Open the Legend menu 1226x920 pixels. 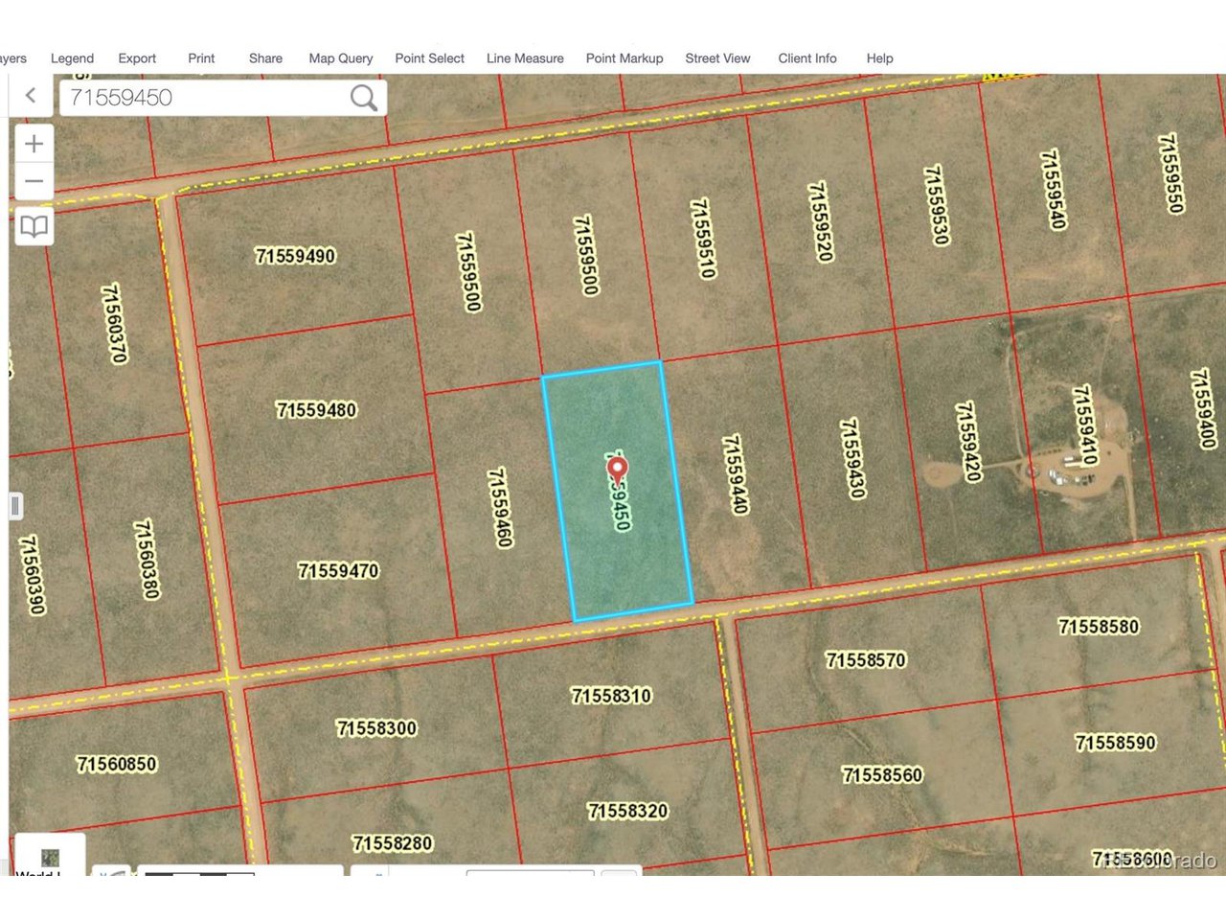coord(72,58)
